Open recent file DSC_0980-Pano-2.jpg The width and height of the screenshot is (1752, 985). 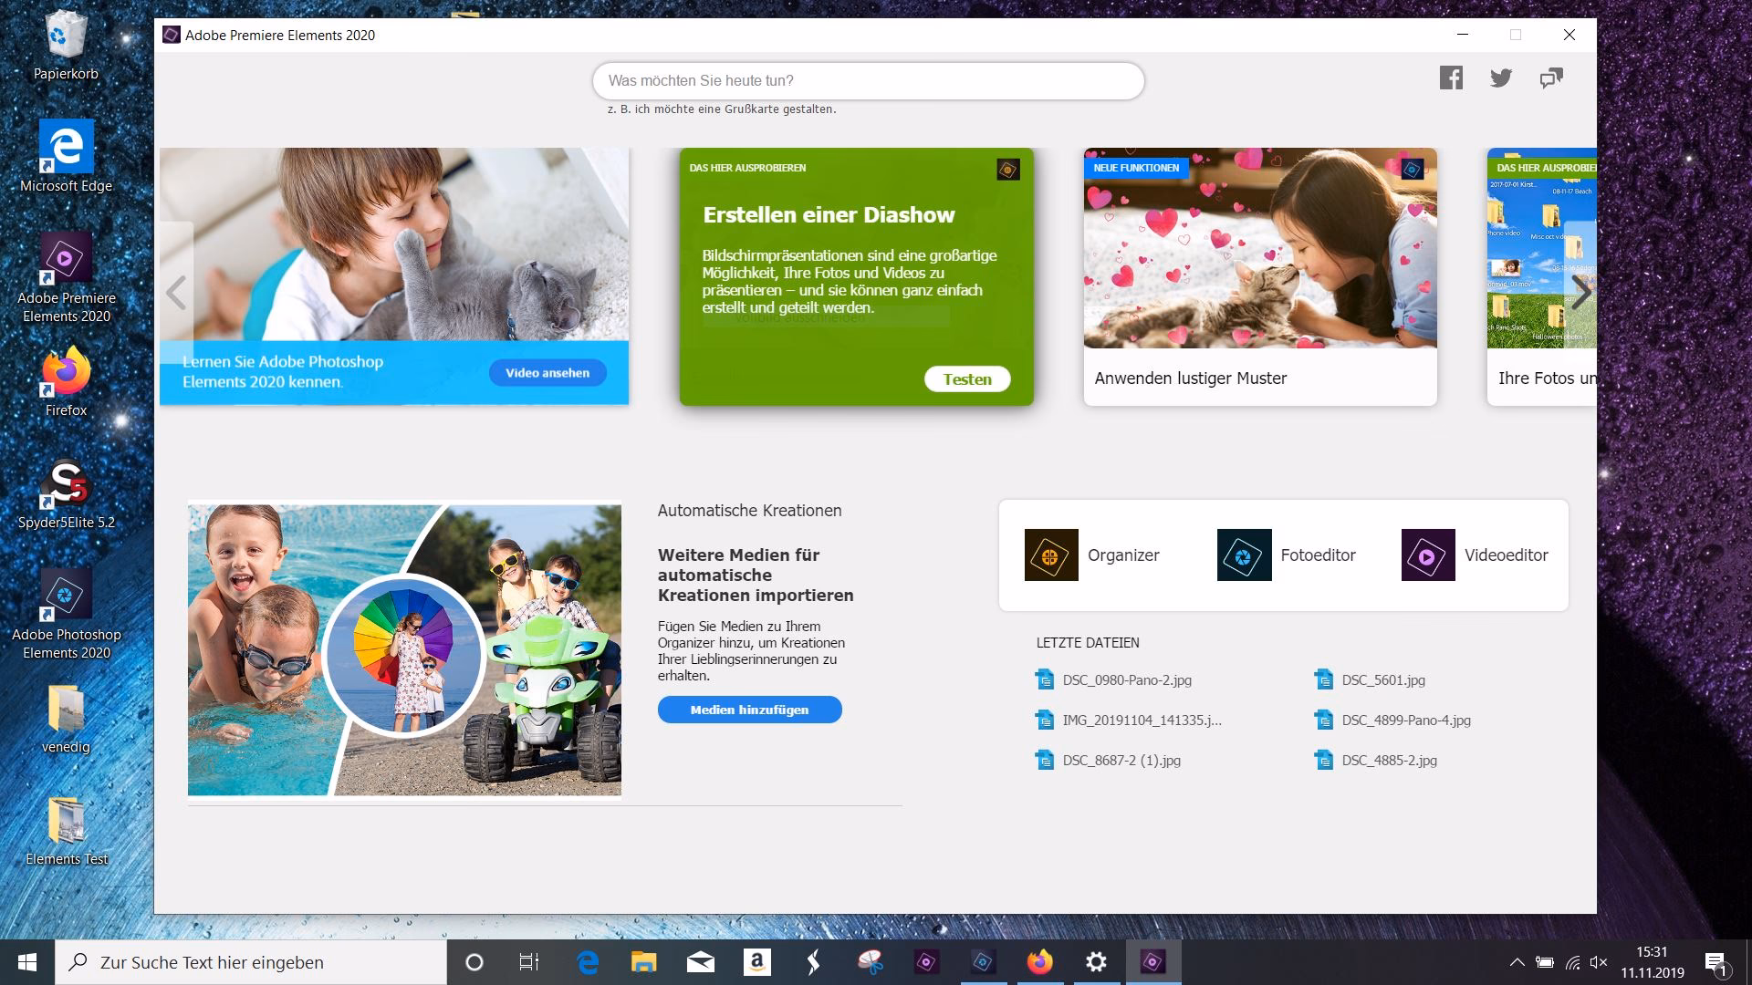[1126, 680]
